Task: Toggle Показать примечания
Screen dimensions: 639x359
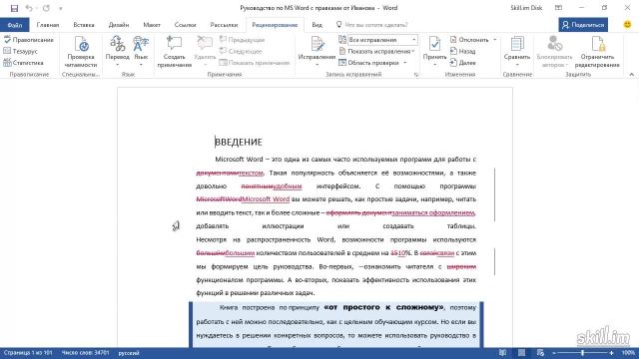Action: pos(255,62)
